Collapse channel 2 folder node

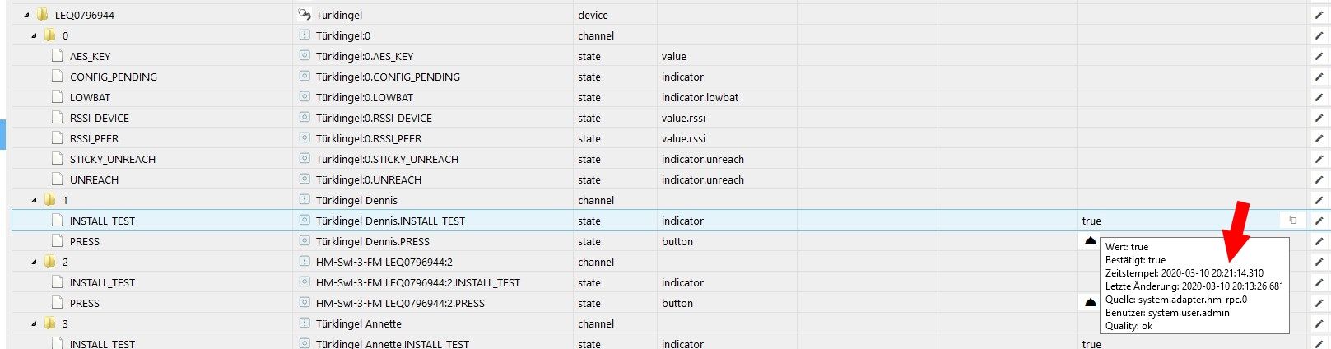click(34, 262)
